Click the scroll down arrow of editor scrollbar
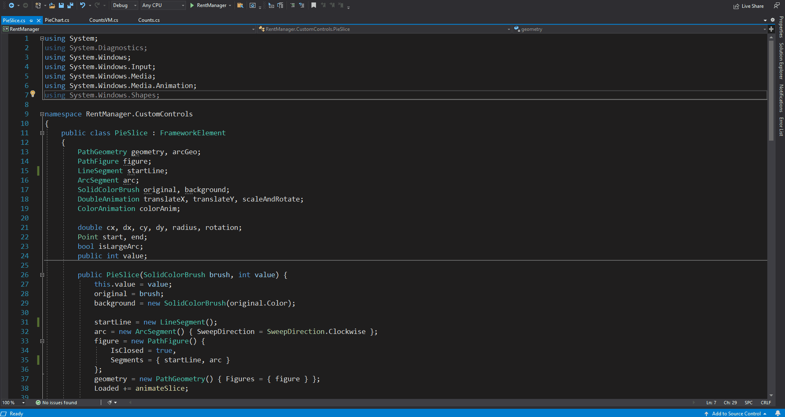785x417 pixels. coord(771,395)
